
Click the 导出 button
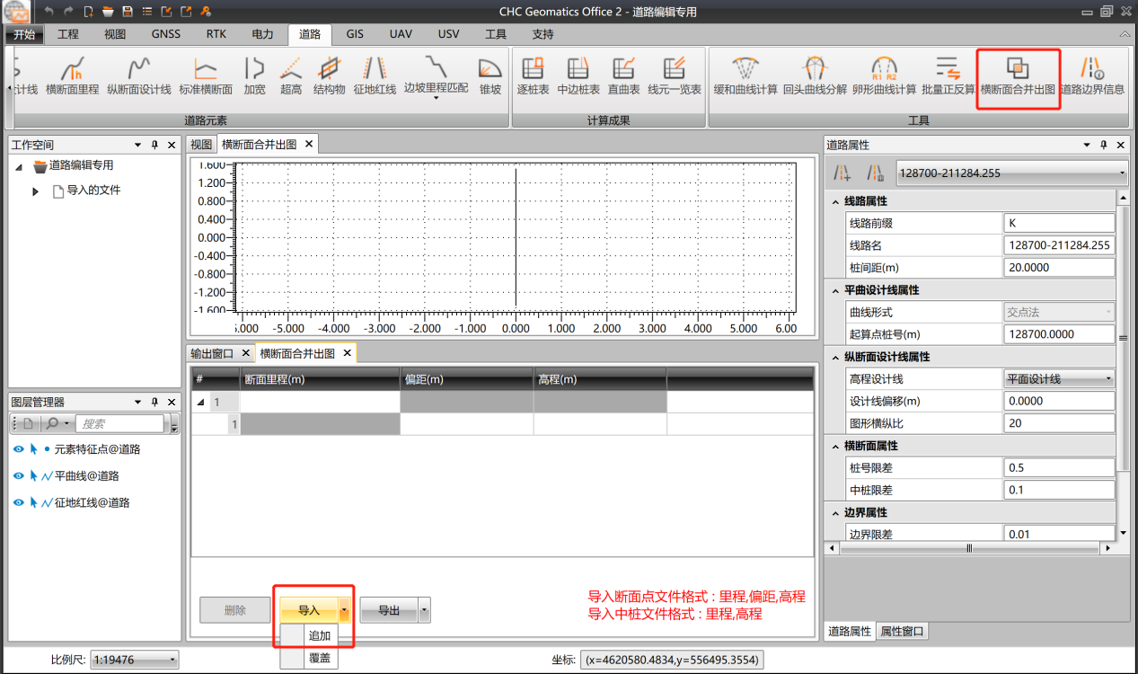pos(388,610)
